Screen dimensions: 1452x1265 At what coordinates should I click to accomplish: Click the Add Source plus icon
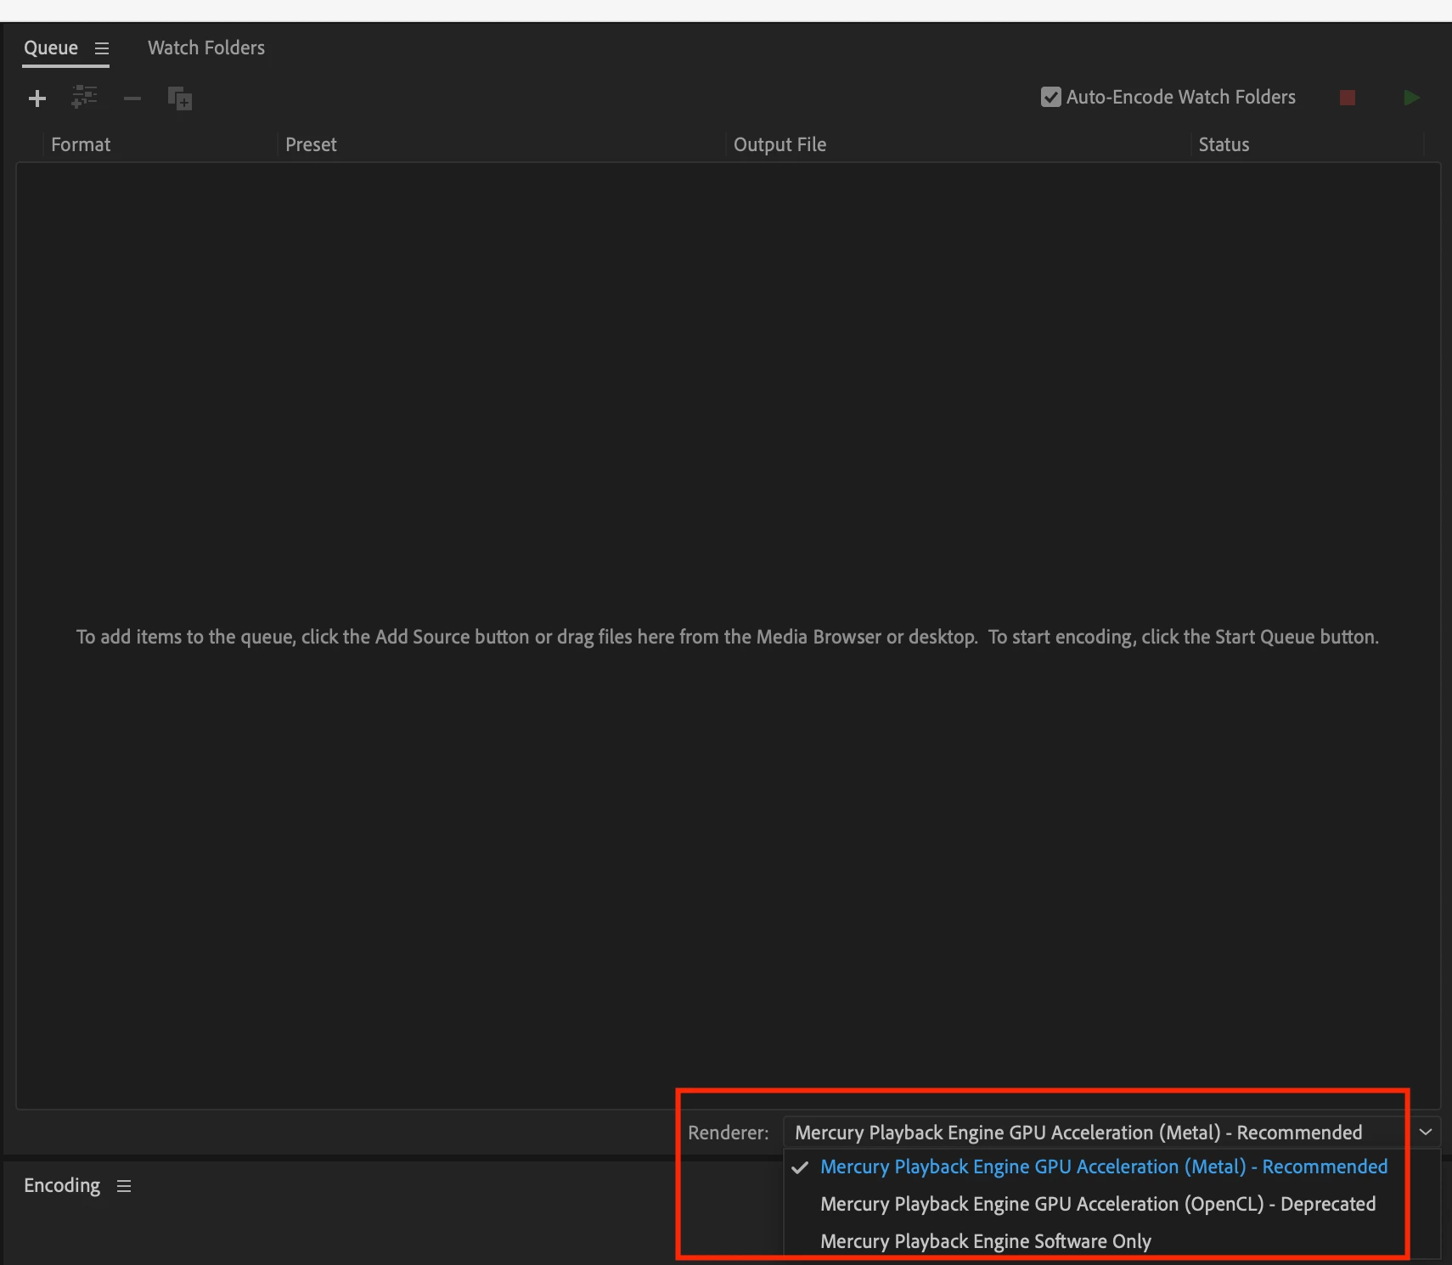coord(37,98)
